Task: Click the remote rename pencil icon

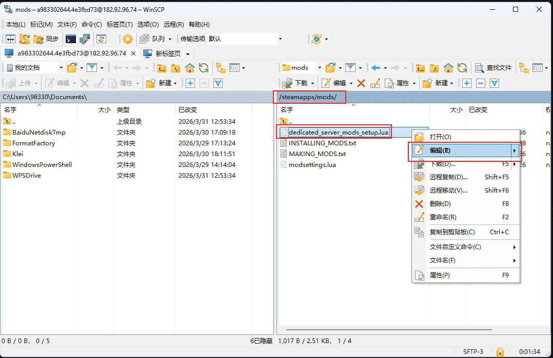Action: (376, 83)
